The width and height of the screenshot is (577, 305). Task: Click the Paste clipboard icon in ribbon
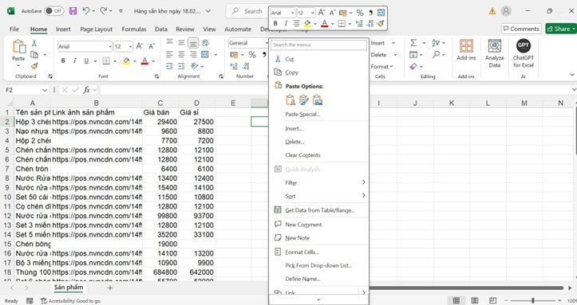(18, 47)
